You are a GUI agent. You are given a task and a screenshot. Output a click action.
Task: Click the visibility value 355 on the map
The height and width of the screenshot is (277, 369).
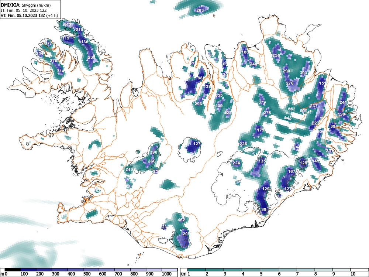coord(219,95)
